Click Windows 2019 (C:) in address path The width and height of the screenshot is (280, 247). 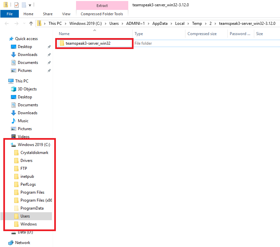(x=86, y=24)
